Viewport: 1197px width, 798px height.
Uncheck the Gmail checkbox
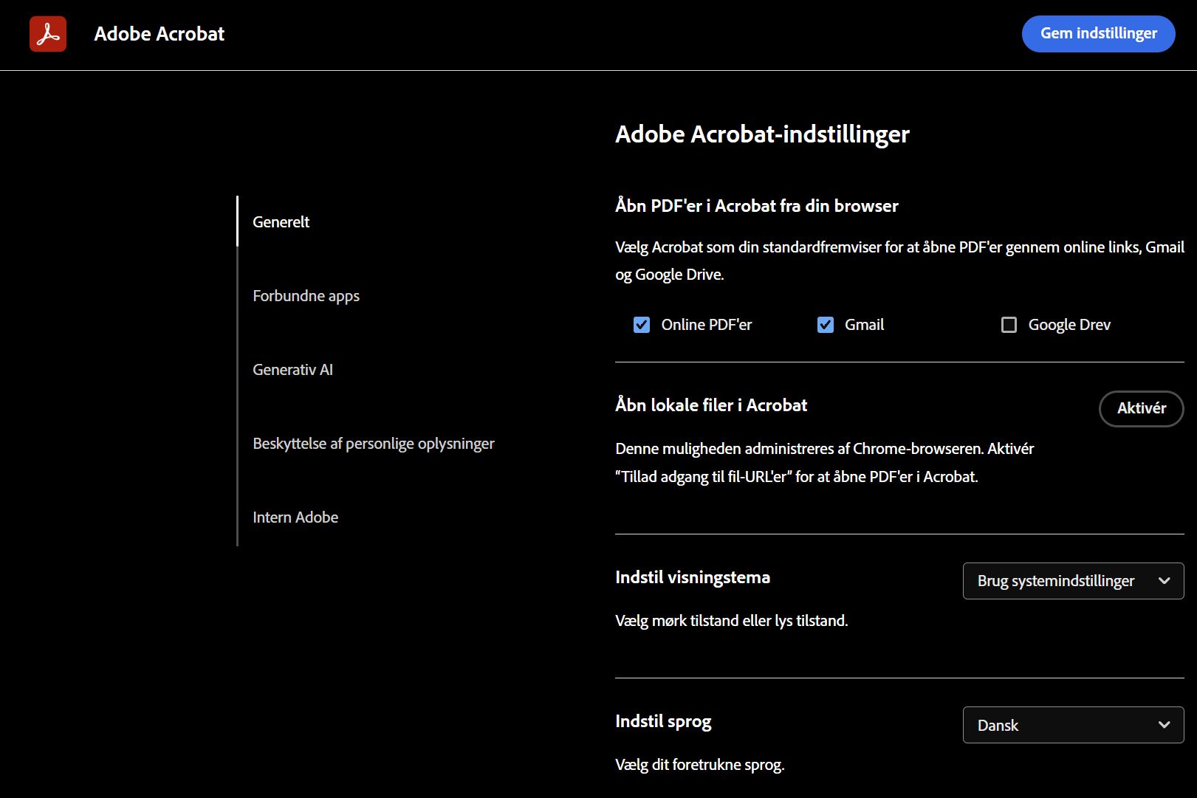(826, 325)
